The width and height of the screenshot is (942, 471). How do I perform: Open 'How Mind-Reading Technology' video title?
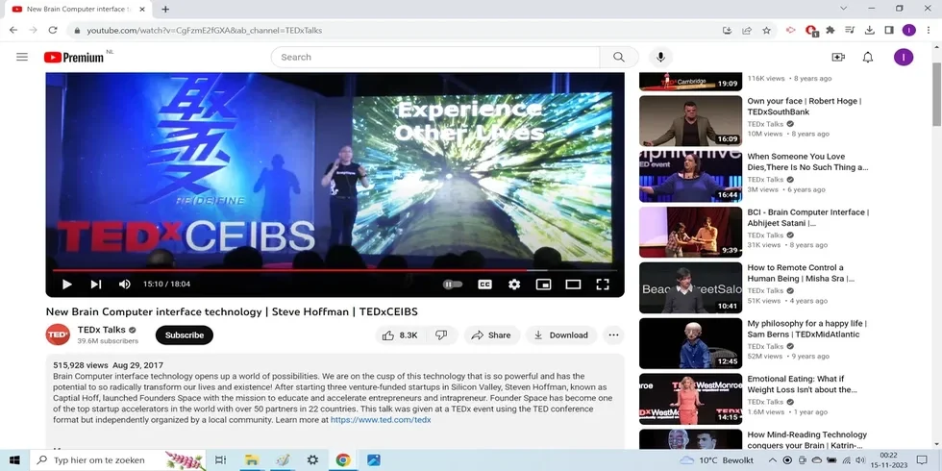coord(806,440)
